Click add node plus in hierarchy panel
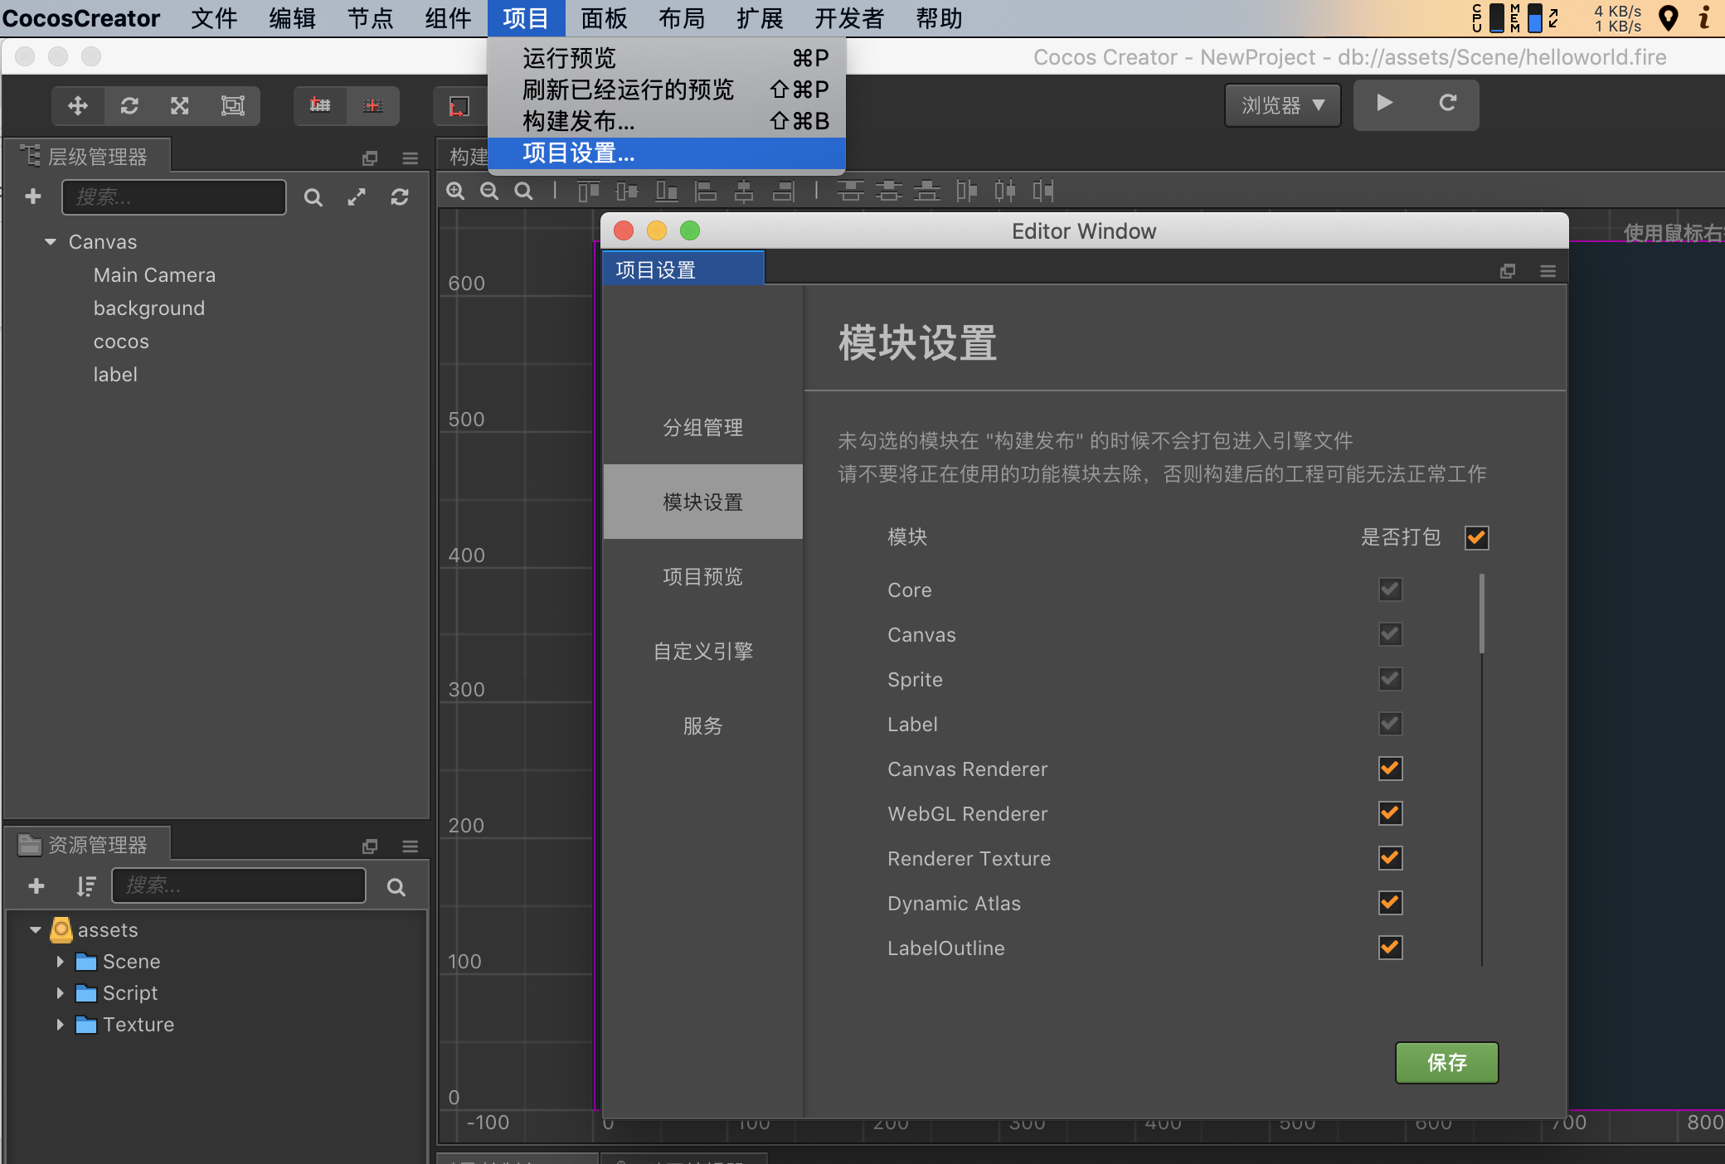This screenshot has height=1164, width=1725. (33, 196)
